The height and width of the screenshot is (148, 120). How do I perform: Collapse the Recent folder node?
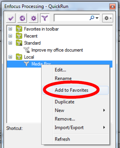coord(10,36)
